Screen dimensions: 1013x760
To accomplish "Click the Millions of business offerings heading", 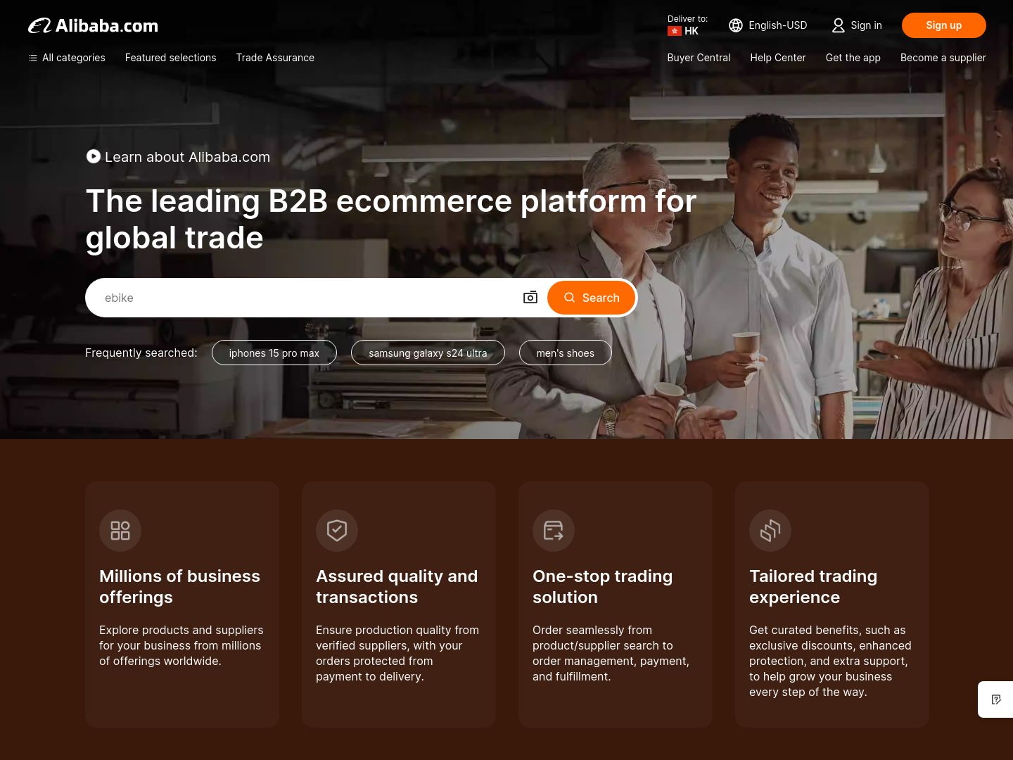I will (179, 586).
